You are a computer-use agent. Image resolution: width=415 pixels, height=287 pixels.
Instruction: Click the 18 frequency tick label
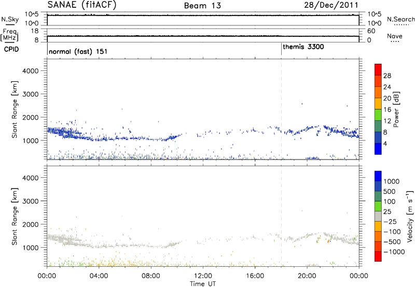click(35, 31)
